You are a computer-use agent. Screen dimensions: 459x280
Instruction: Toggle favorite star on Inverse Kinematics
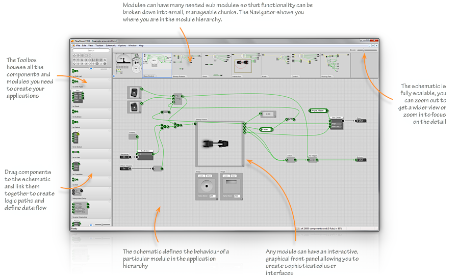coord(110,203)
